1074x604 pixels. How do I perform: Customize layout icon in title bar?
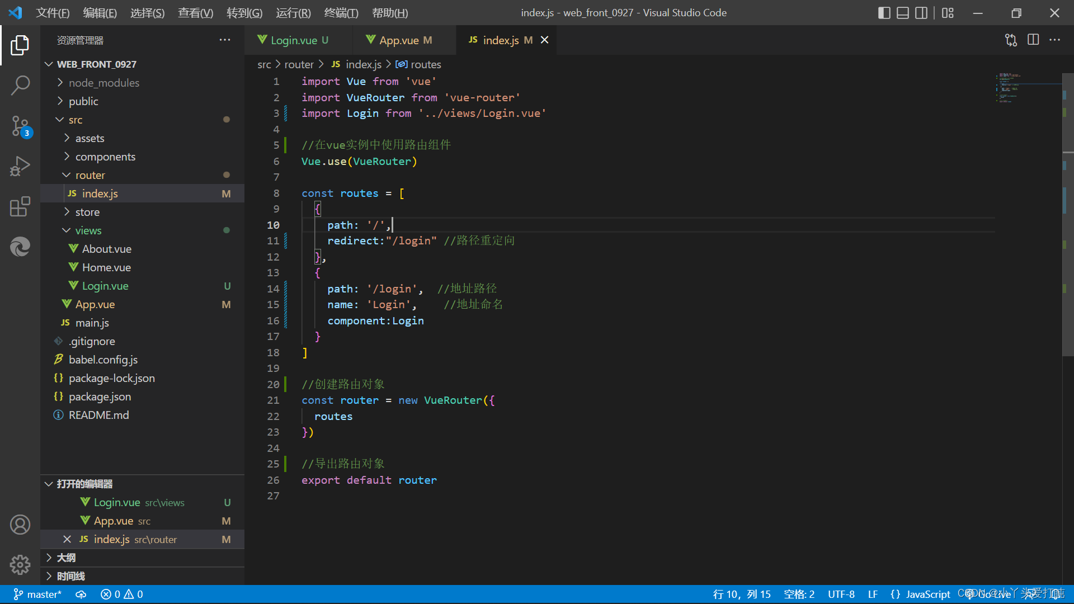(948, 12)
